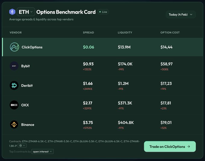Select the ClickOptions vendor name
This screenshot has height=161, width=205.
pos(32,47)
